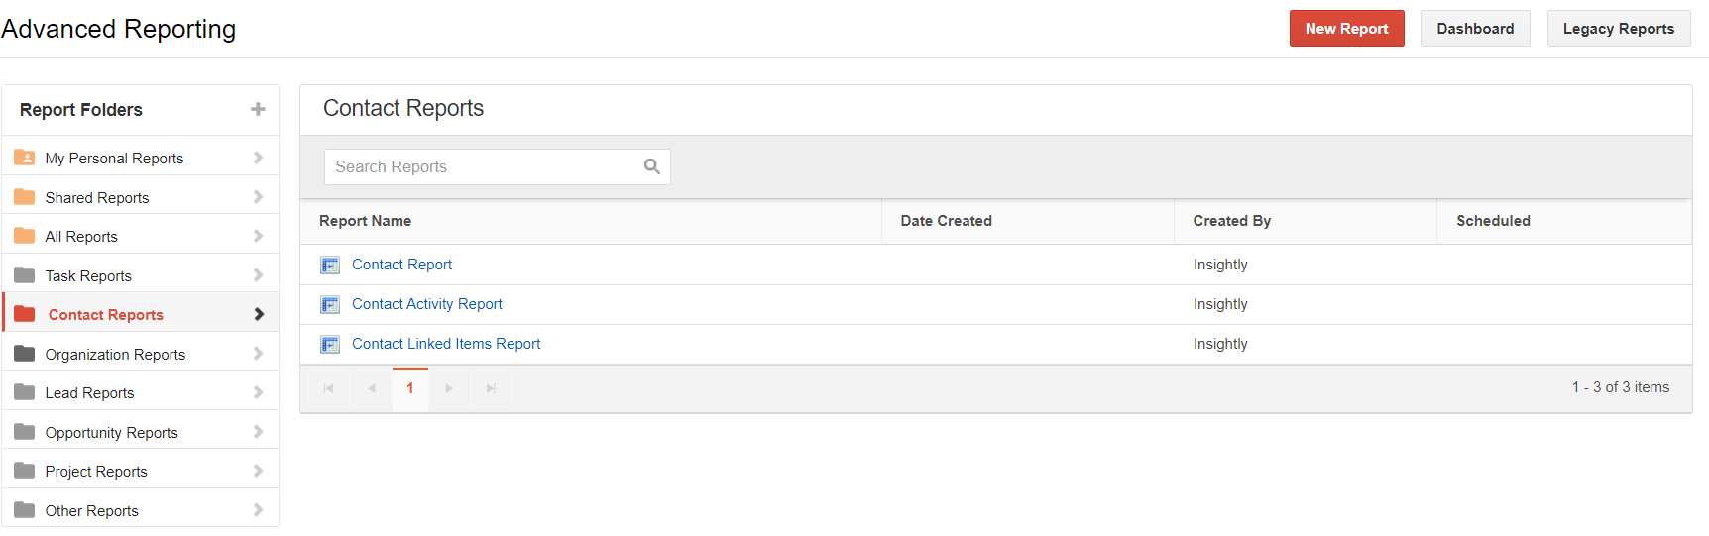Expand the Organization Reports chevron
The width and height of the screenshot is (1709, 536).
258,354
